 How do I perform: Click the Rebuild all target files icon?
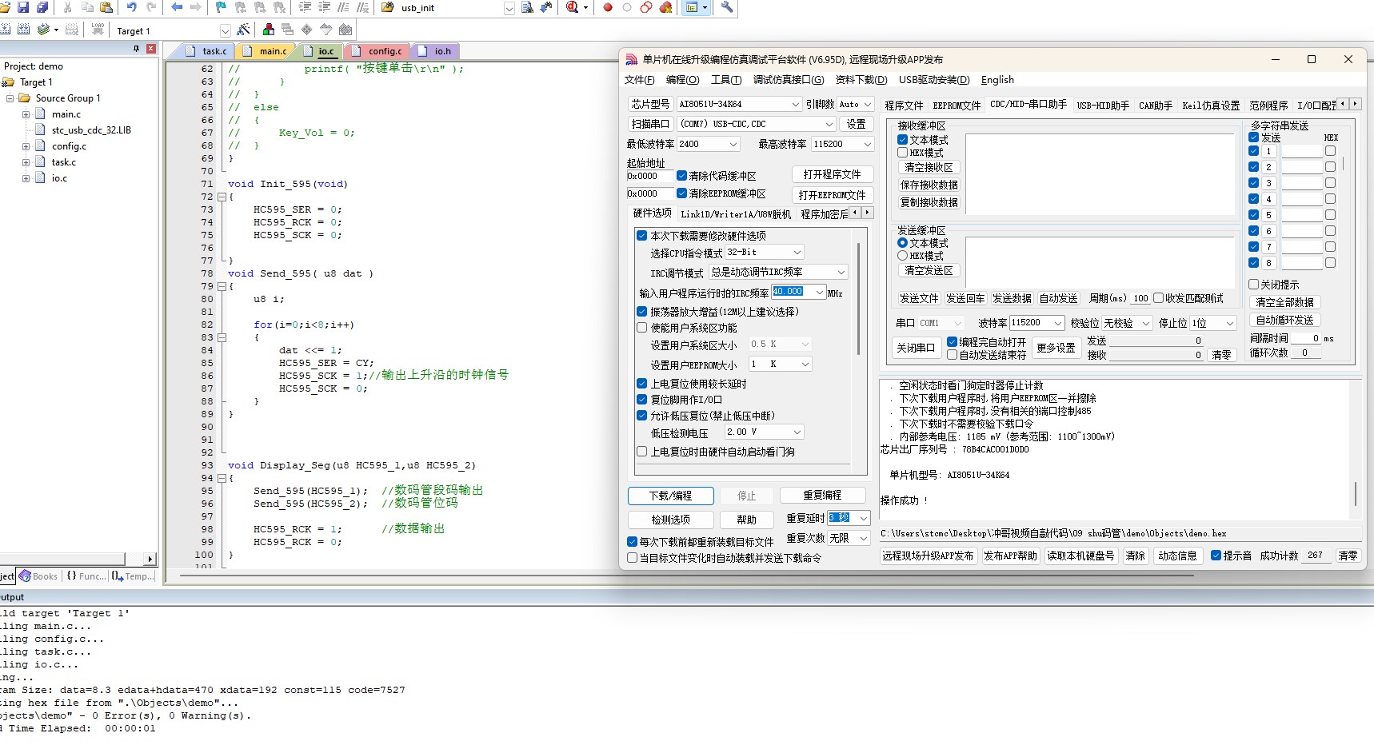[x=23, y=30]
